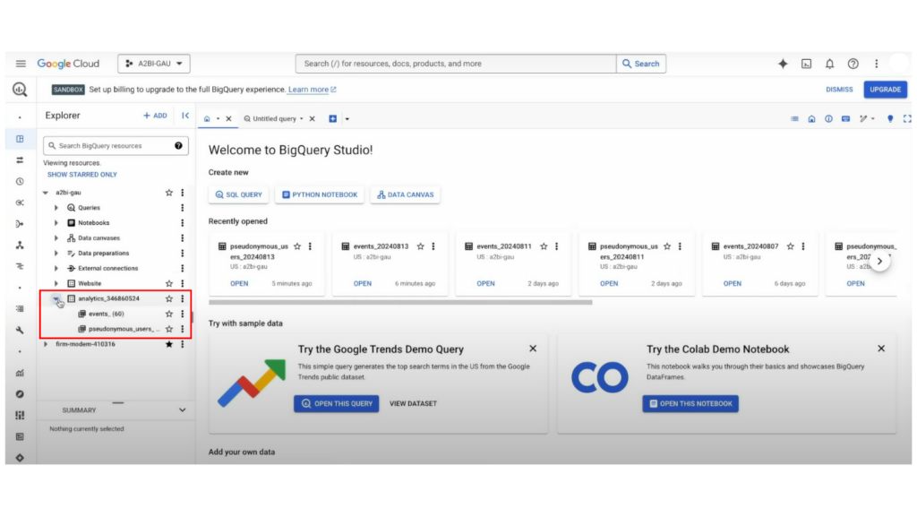Click the horizontal scrollbar under Recently opened
The image size is (917, 517).
400,302
